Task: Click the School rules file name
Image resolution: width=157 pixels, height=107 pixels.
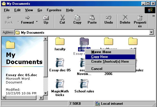Action: click(x=84, y=91)
